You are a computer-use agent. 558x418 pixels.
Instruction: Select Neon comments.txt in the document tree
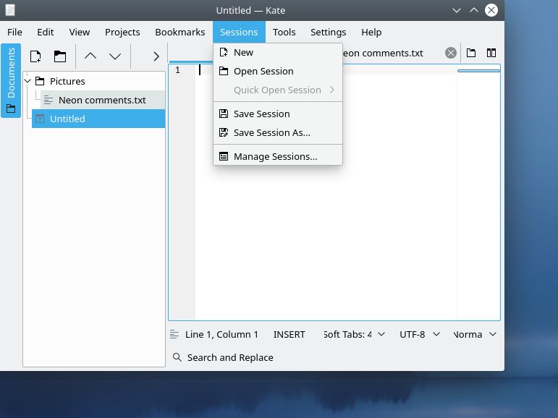tap(102, 100)
